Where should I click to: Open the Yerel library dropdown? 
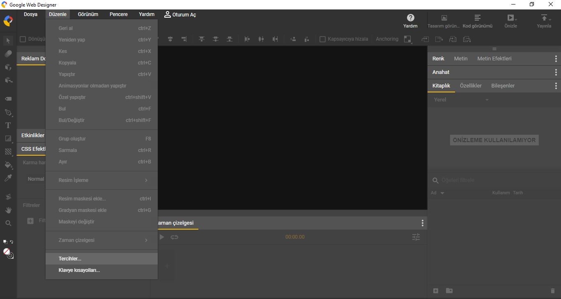pos(461,100)
